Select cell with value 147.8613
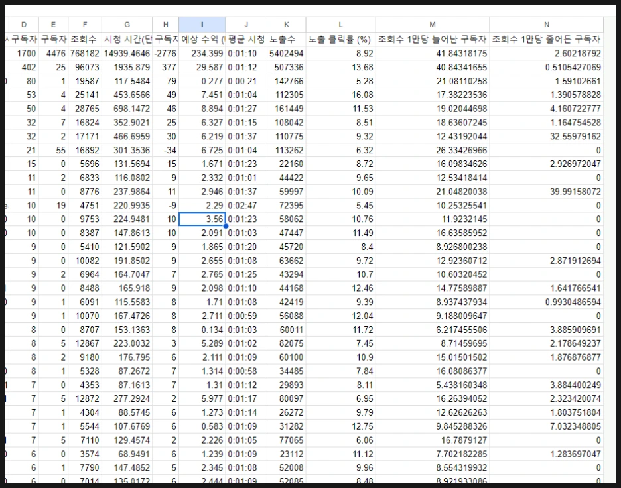This screenshot has width=621, height=488. [127, 233]
